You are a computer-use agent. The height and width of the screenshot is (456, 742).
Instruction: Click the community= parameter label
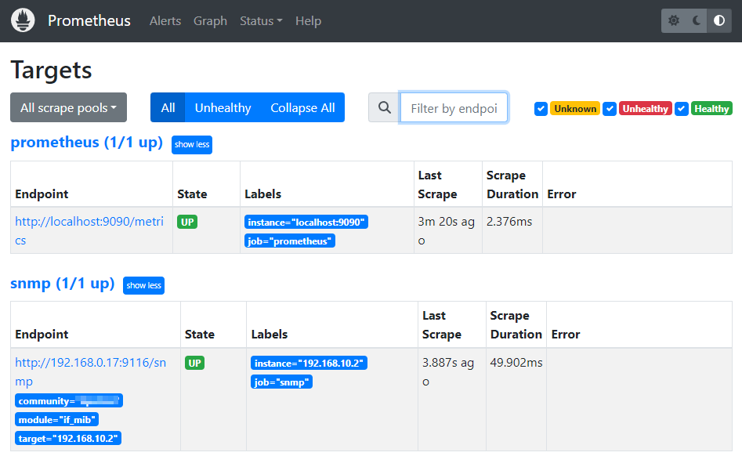[69, 400]
